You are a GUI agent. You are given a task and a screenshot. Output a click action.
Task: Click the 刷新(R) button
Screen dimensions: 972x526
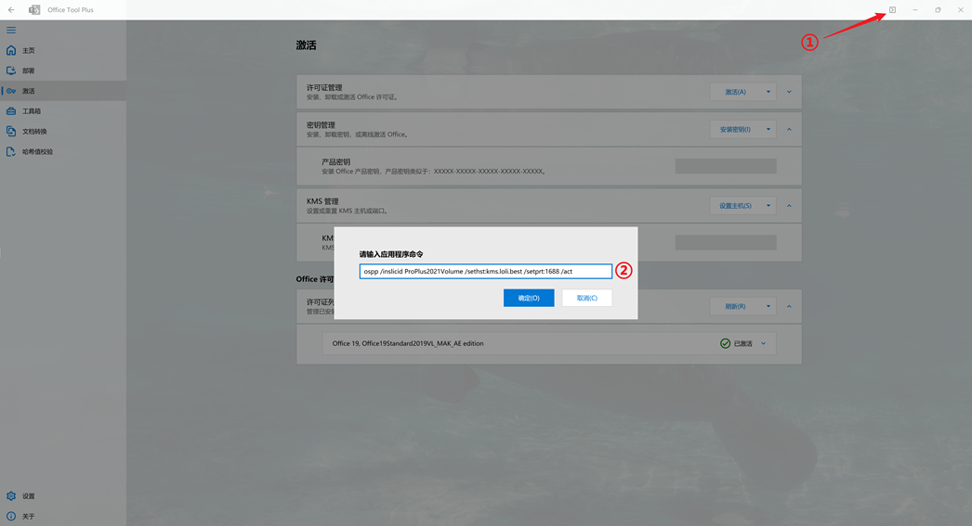735,306
